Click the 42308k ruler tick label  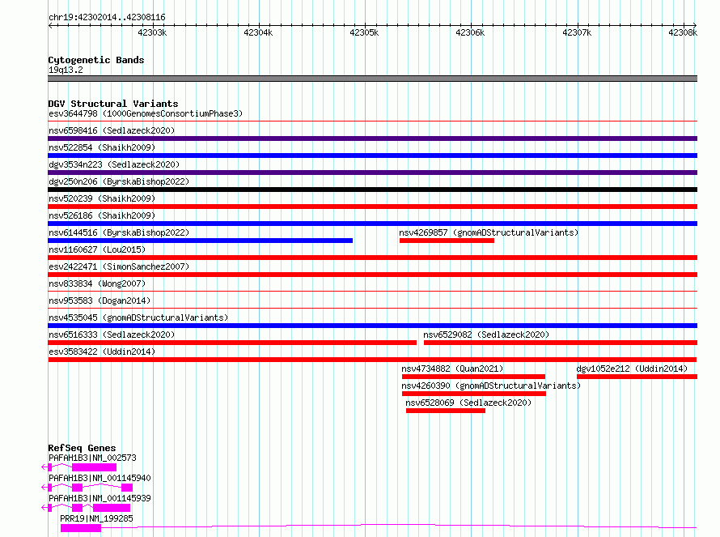click(x=683, y=32)
